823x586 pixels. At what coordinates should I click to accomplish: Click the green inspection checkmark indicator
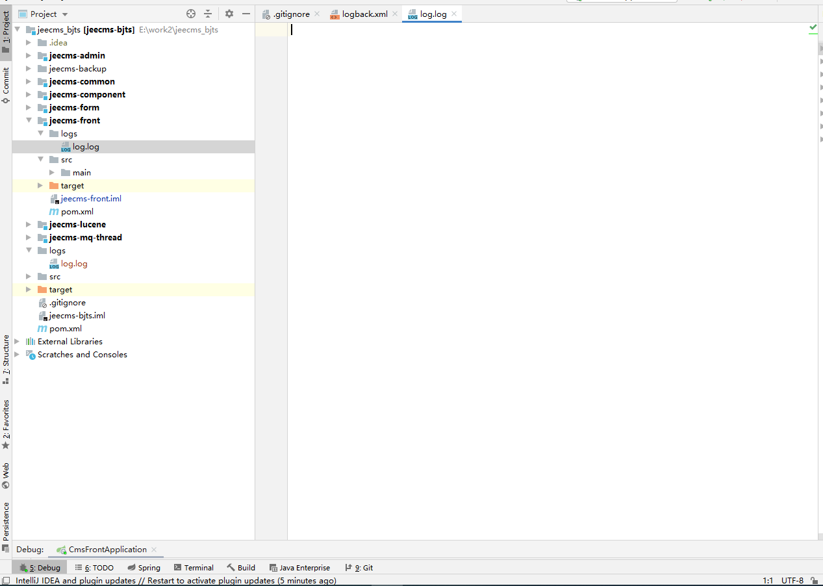click(813, 28)
